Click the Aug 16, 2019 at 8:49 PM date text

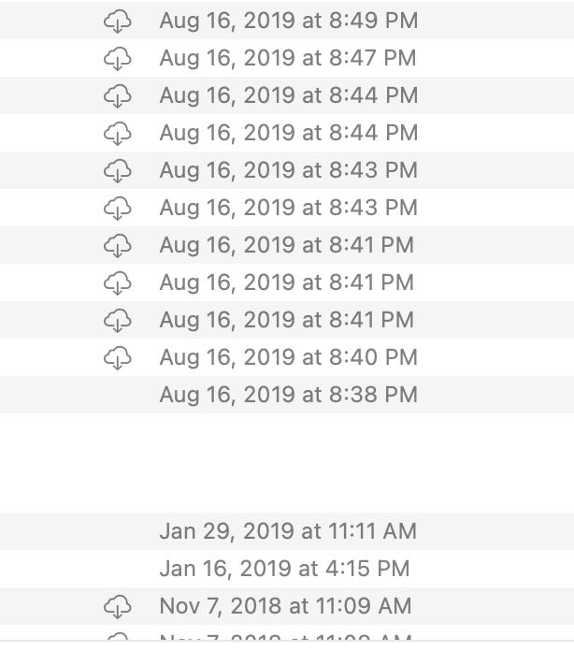289,21
